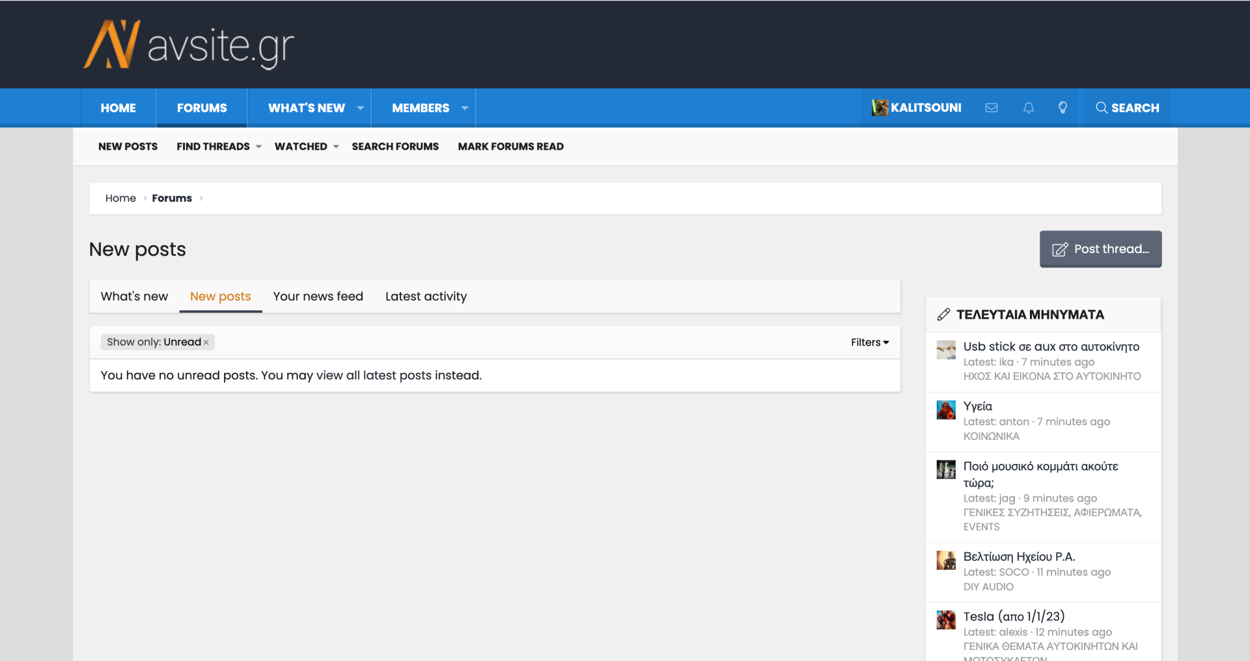This screenshot has width=1250, height=661.
Task: Click the Post thread button
Action: pyautogui.click(x=1100, y=249)
